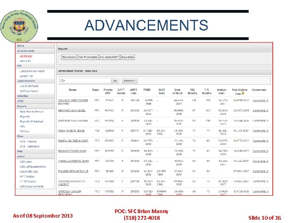The width and height of the screenshot is (298, 223).
Task: Open the Not started IADT report
Action: (109, 57)
